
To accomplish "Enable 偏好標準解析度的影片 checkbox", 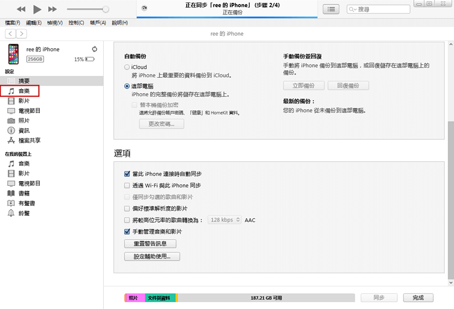I will coord(127,208).
